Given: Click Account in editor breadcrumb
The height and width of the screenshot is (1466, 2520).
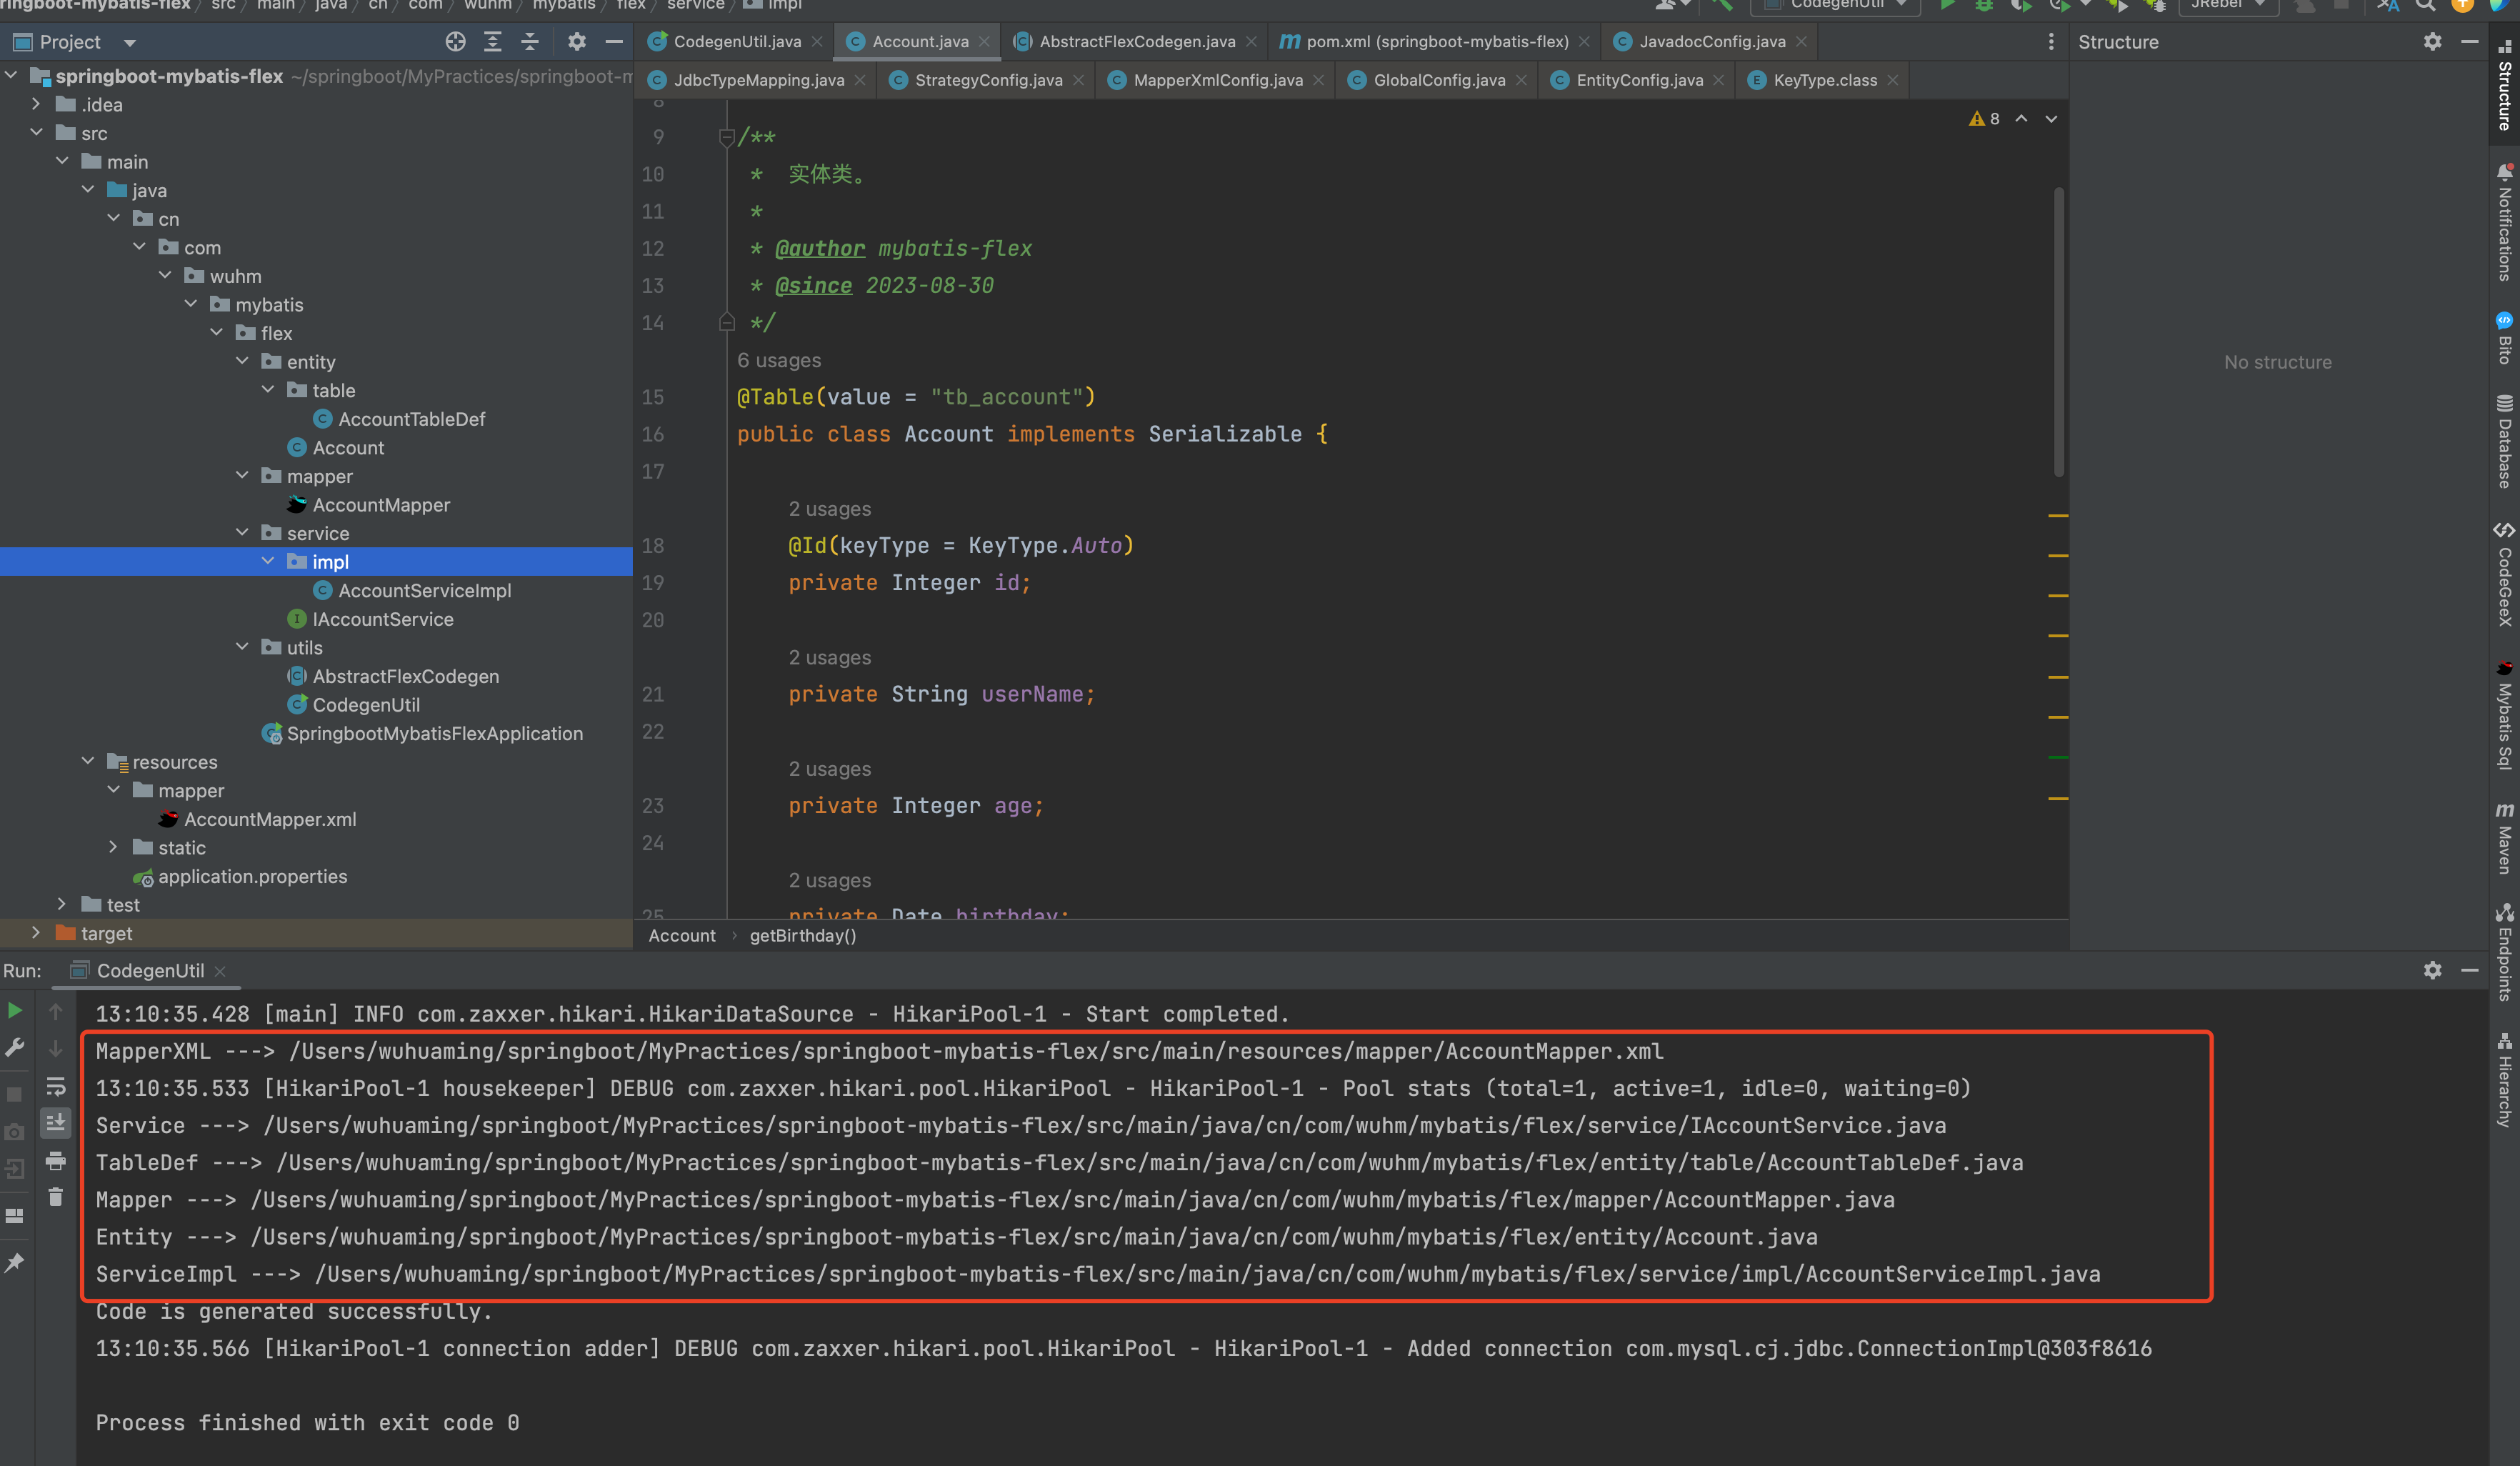Looking at the screenshot, I should point(682,936).
